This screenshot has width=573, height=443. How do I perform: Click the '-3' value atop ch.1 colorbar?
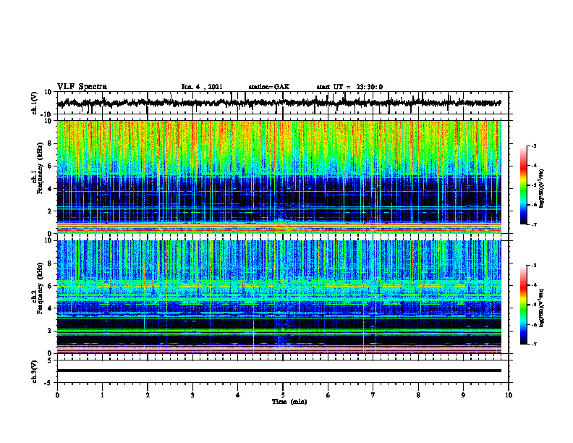533,146
